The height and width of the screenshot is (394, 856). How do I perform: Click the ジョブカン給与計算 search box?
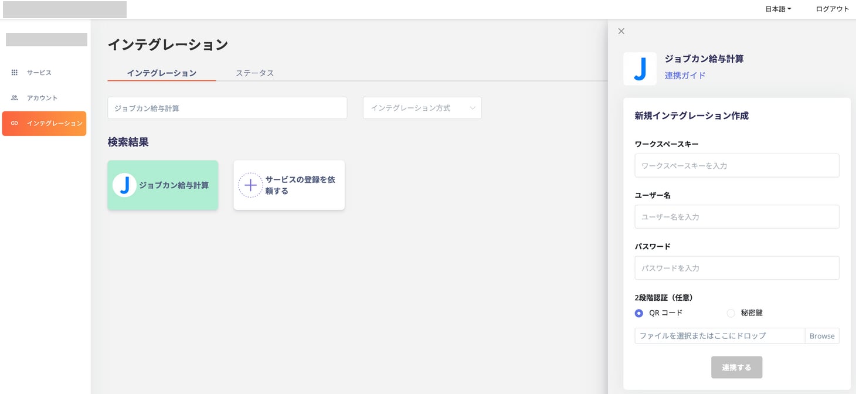point(227,108)
